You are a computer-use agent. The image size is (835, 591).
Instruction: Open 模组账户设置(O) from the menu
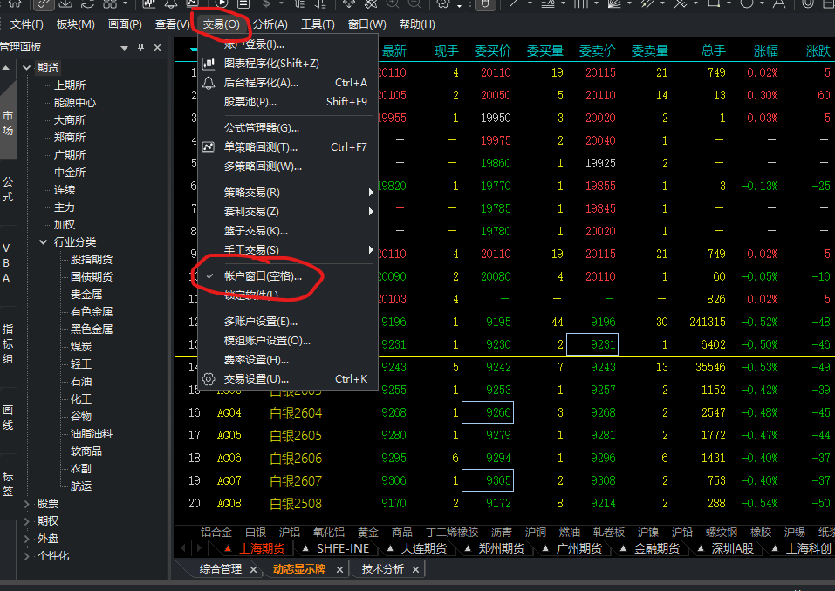click(288, 341)
